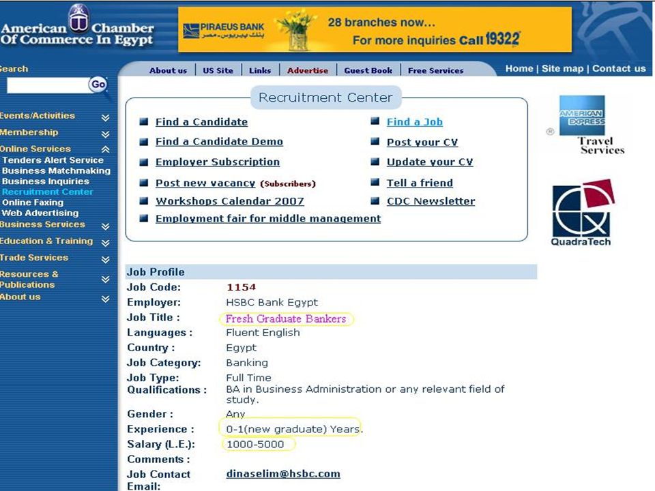Image resolution: width=655 pixels, height=491 pixels.
Task: Click the bullet icon beside Update your CV
Action: [375, 161]
